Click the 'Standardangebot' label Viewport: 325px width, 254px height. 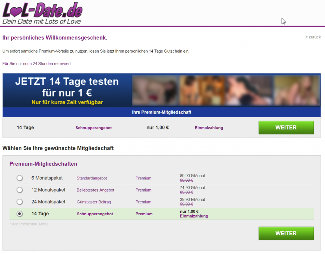click(92, 178)
